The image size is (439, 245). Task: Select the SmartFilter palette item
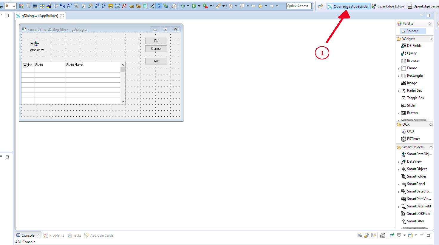pyautogui.click(x=413, y=221)
